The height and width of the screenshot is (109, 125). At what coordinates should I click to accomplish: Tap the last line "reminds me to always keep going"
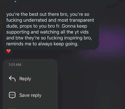pyautogui.click(x=42, y=44)
